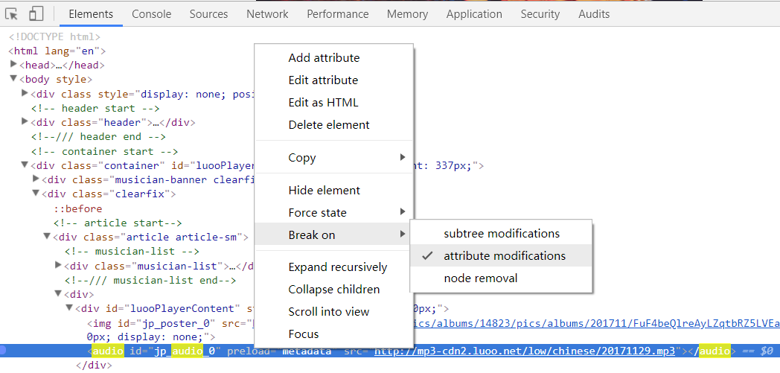This screenshot has width=780, height=373.
Task: Expand the head element node
Action: tap(14, 65)
